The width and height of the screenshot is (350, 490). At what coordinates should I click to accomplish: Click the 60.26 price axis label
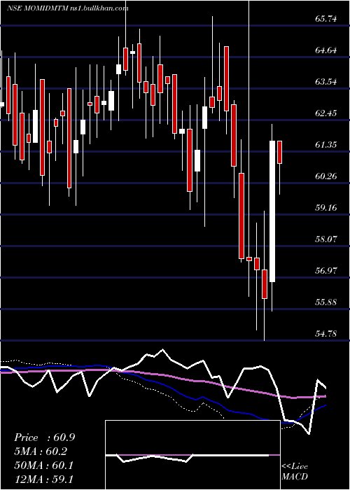[x=326, y=176]
